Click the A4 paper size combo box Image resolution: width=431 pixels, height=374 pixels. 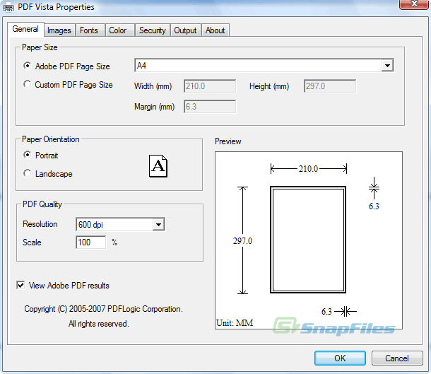(x=264, y=66)
